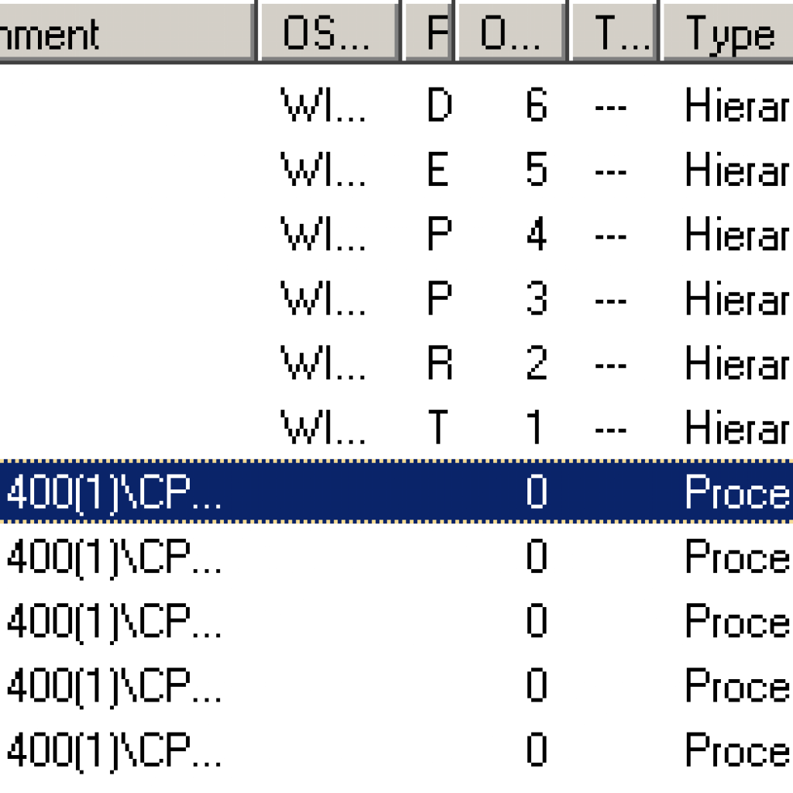Click the P cell in row numbered 4

(x=439, y=233)
